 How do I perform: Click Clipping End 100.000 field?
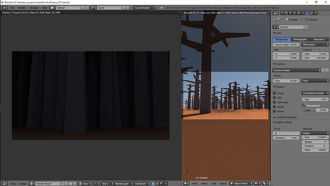(x=315, y=58)
